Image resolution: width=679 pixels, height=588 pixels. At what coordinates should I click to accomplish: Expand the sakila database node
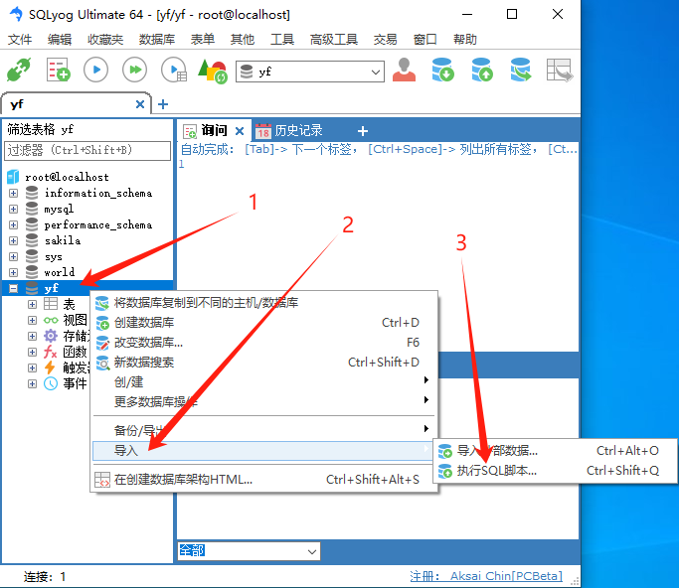[x=14, y=240]
